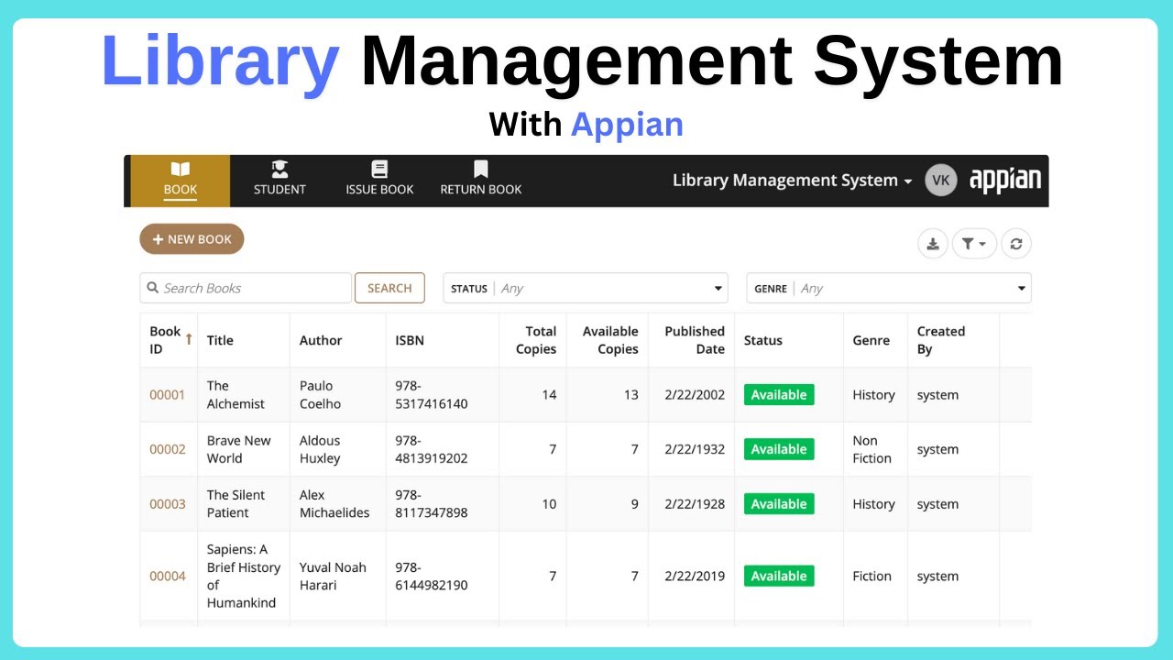Viewport: 1173px width, 660px height.
Task: Click author Alex Michaelides
Action: pos(334,504)
